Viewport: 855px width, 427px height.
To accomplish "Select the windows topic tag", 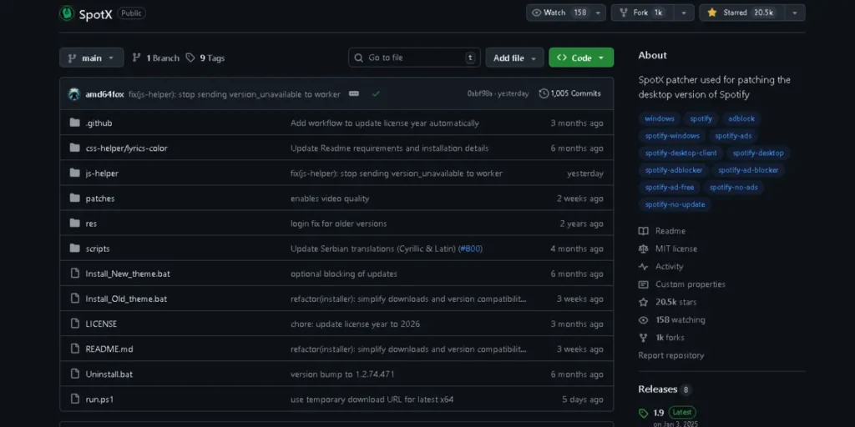I will pyautogui.click(x=660, y=118).
